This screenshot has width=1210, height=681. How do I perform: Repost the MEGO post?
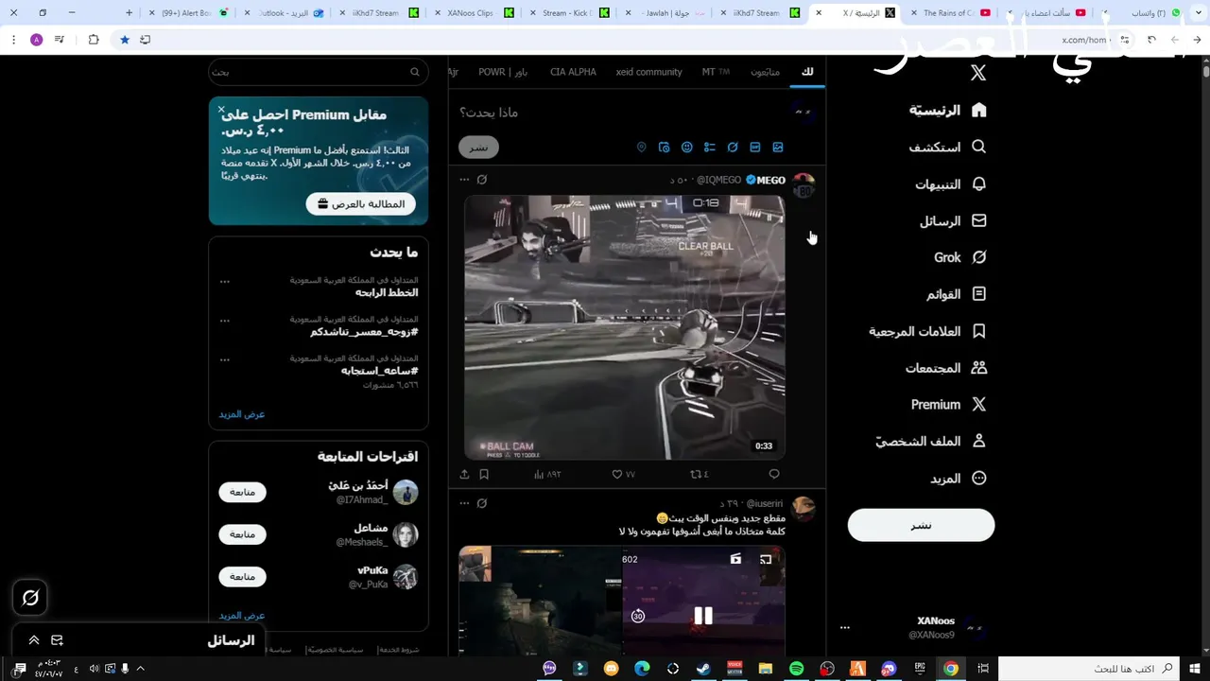(x=699, y=474)
